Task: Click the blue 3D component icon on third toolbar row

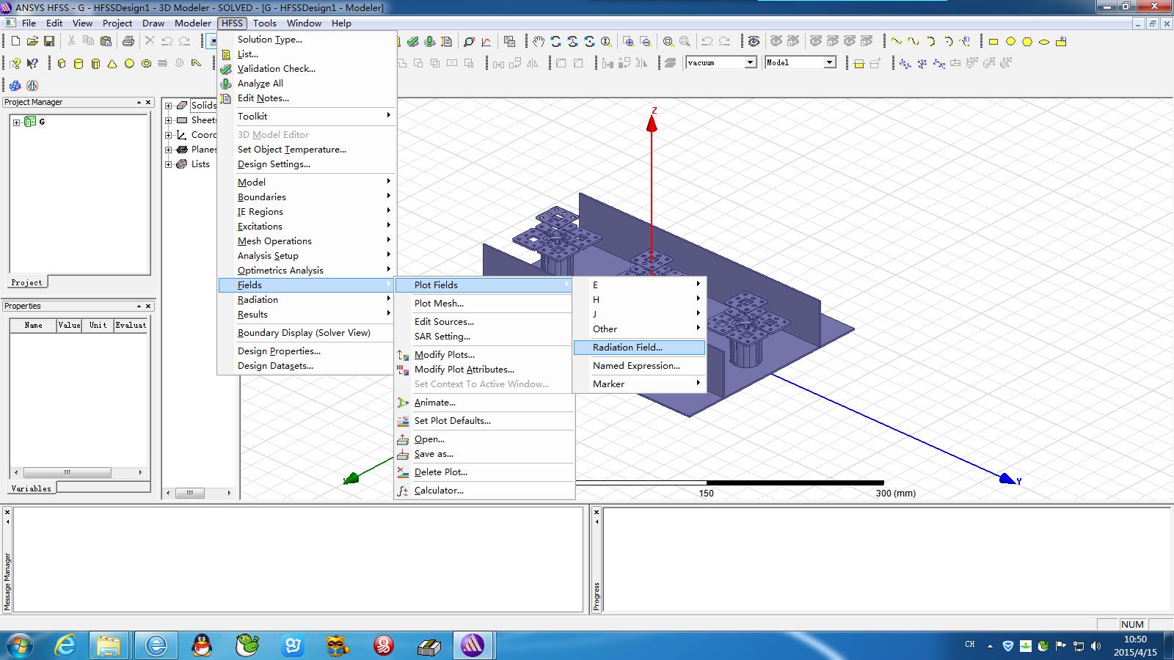Action: pyautogui.click(x=15, y=86)
